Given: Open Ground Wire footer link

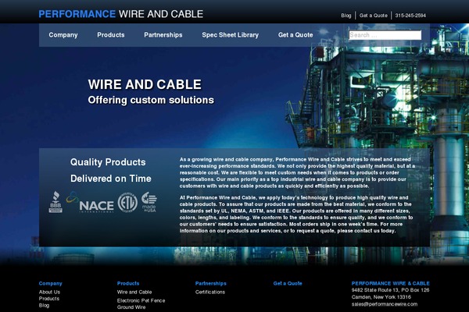Looking at the screenshot, I should click(x=131, y=307).
